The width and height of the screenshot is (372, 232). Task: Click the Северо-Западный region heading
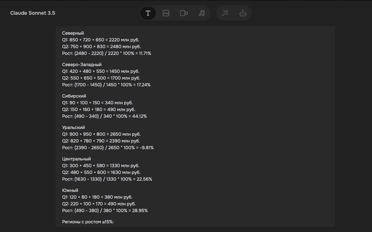(82, 65)
